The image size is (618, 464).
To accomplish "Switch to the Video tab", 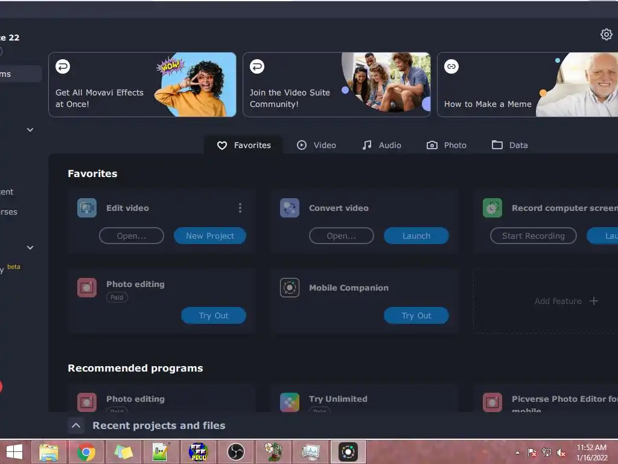I will pos(316,145).
